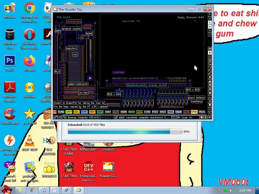Select the SWCH element

(x=132, y=112)
